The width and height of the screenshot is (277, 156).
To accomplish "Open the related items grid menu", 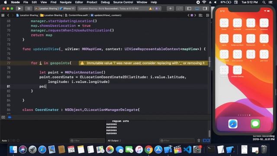I will tap(3, 16).
